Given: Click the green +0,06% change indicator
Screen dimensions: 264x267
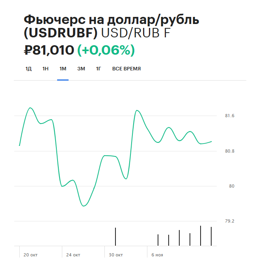Looking at the screenshot, I should pyautogui.click(x=106, y=50).
